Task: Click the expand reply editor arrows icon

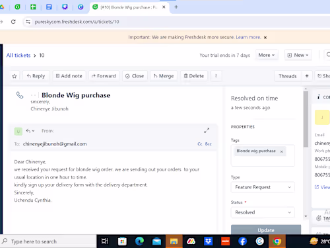Action: [x=207, y=130]
